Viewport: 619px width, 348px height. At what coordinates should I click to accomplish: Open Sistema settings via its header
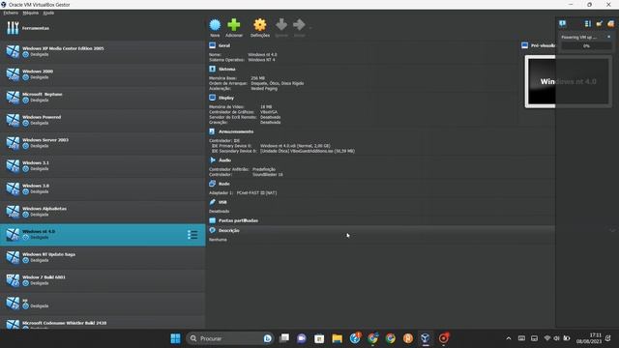pyautogui.click(x=226, y=69)
